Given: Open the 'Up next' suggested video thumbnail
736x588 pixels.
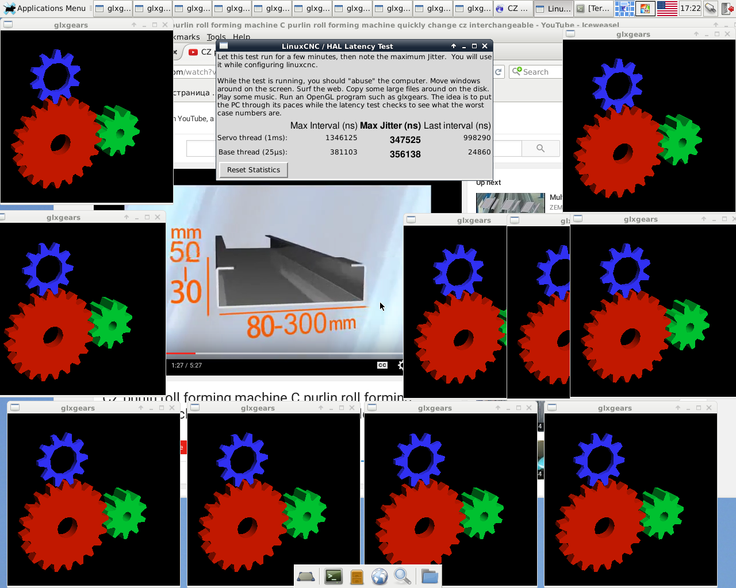Looking at the screenshot, I should pos(511,203).
